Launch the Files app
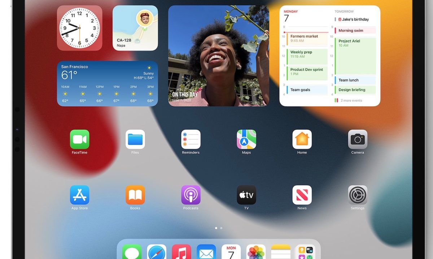The width and height of the screenshot is (433, 259). point(135,139)
